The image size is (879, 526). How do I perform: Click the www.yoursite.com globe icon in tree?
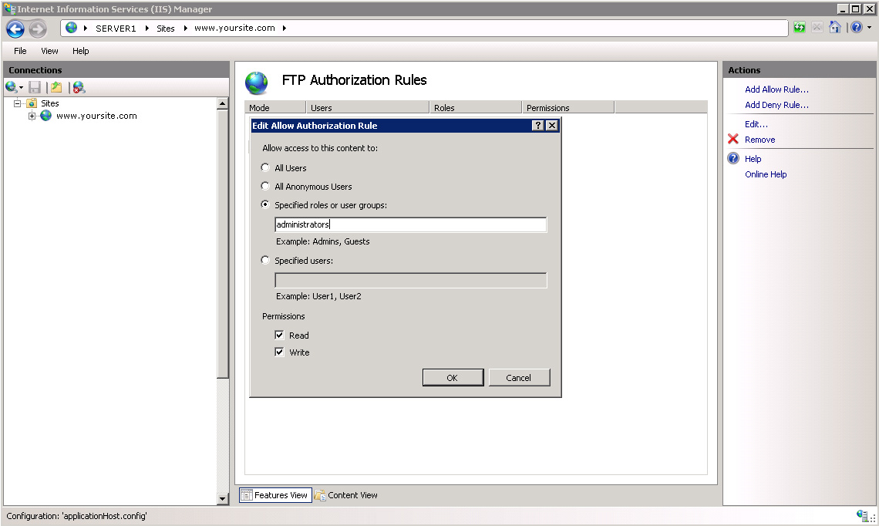pos(46,116)
